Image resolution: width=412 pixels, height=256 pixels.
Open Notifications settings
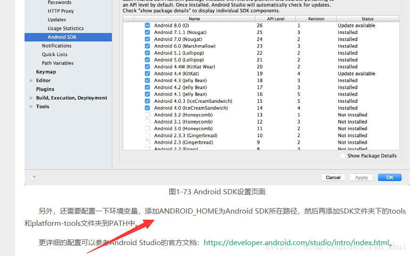[x=57, y=46]
